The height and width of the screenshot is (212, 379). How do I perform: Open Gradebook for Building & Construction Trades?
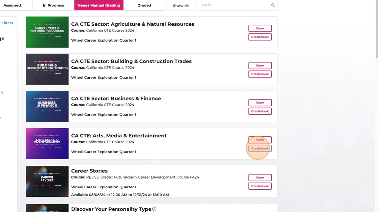click(x=260, y=74)
